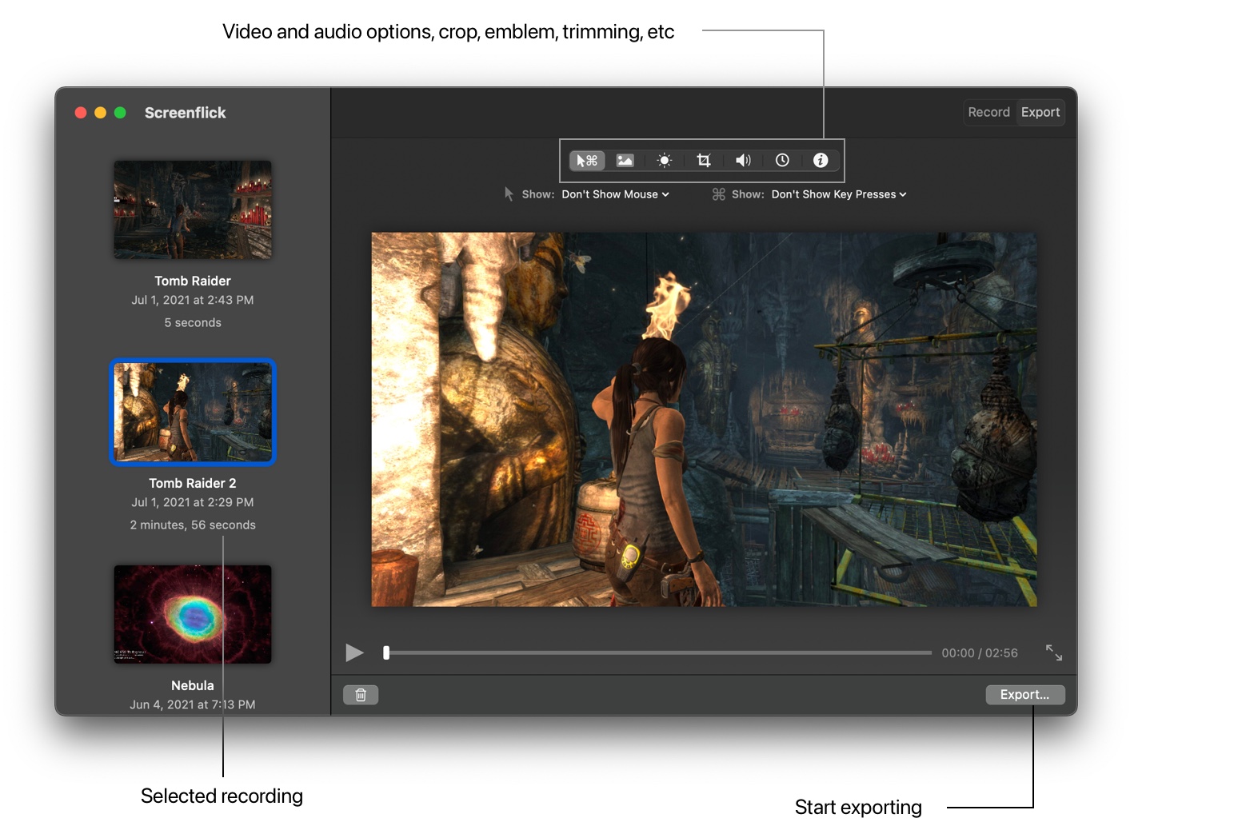Screen dimensions: 1254x838
Task: Select the Tomb Raider 2 recording thumbnail
Action: coord(193,412)
